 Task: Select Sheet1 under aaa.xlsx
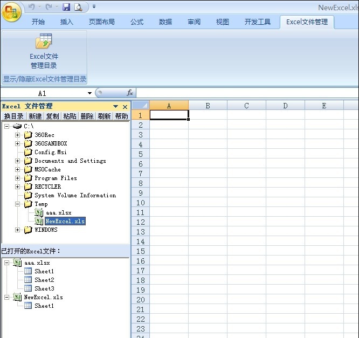click(44, 271)
